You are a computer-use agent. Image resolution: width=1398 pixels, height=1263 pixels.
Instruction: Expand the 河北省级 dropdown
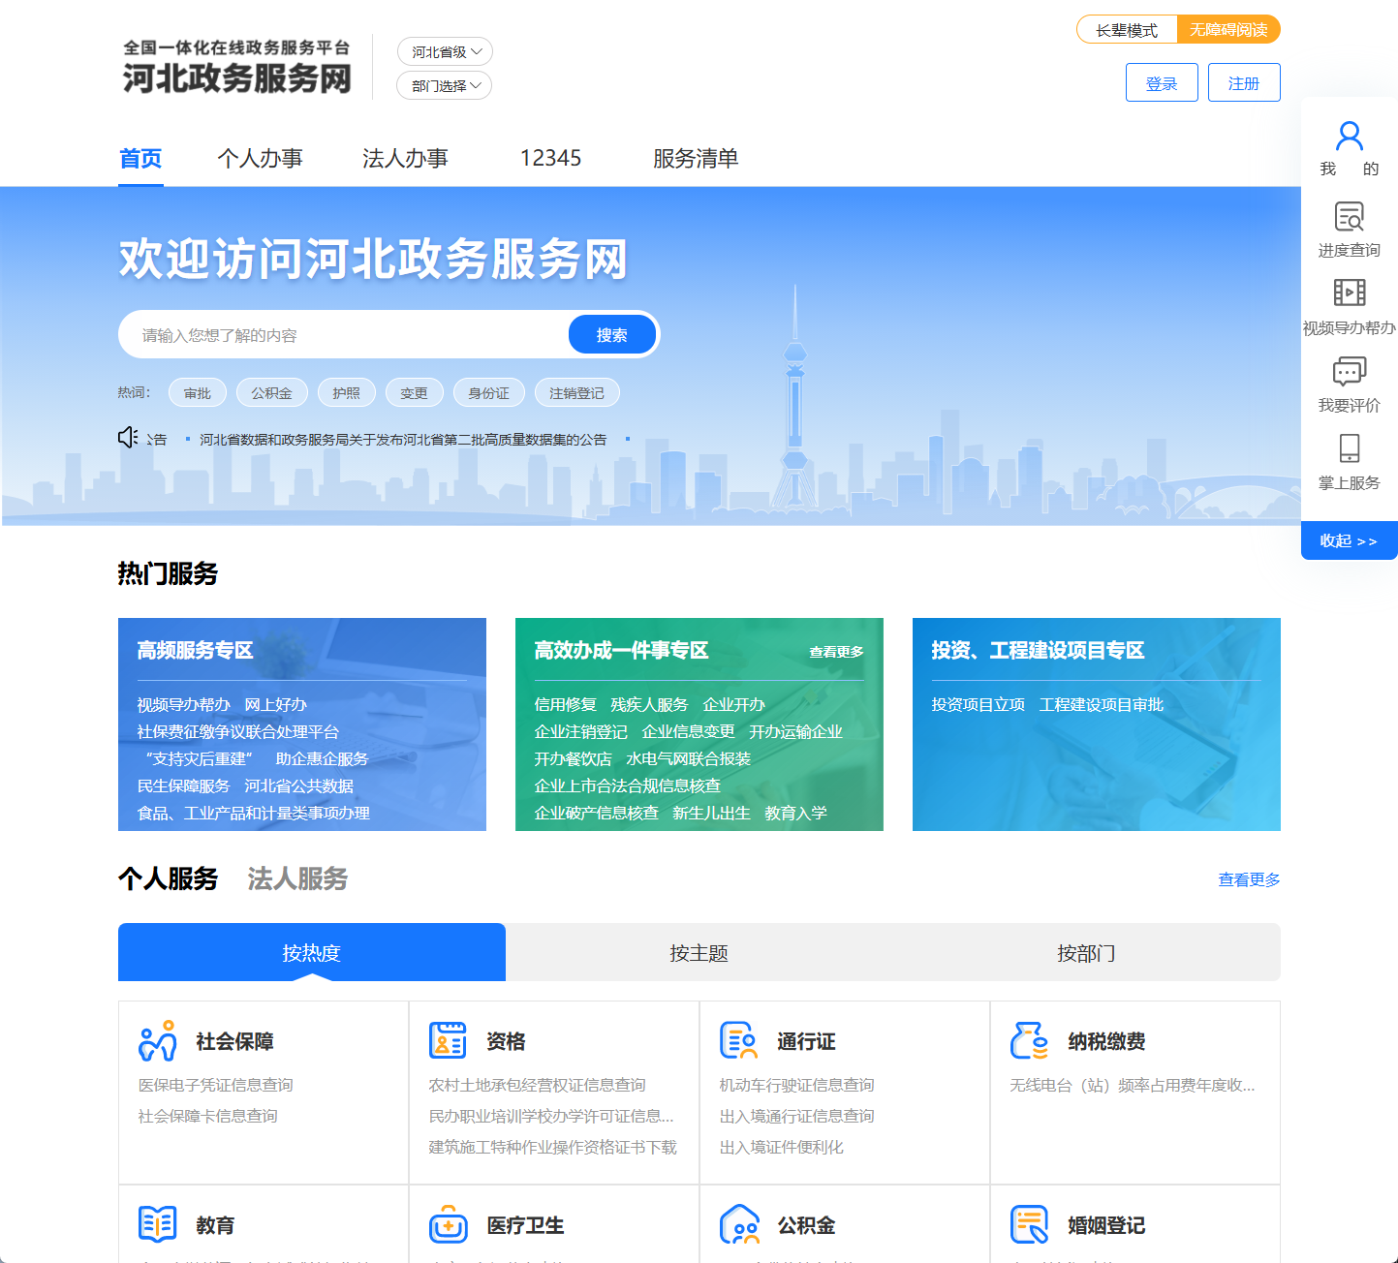[444, 51]
